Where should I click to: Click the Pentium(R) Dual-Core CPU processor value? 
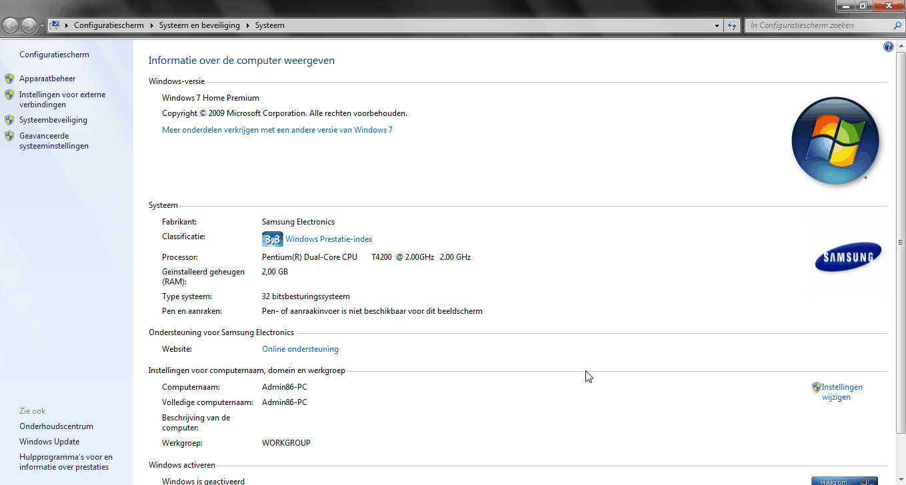pyautogui.click(x=367, y=257)
